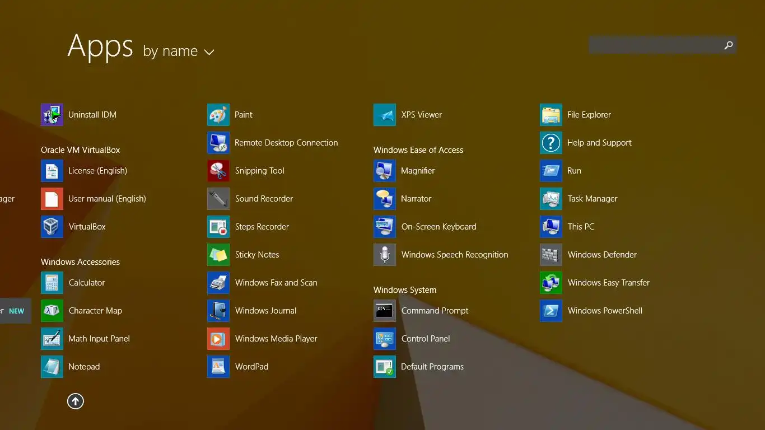Viewport: 765px width, 430px height.
Task: Open Remote Desktop Connection icon
Action: coord(218,143)
